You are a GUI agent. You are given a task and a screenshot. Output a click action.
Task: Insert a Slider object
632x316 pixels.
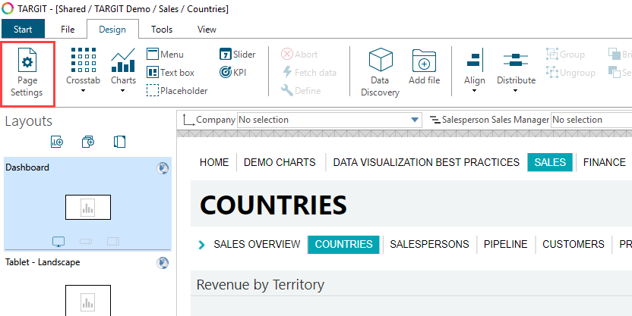(238, 55)
